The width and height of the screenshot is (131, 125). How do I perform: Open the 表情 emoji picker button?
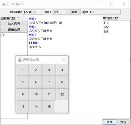coord(110,122)
